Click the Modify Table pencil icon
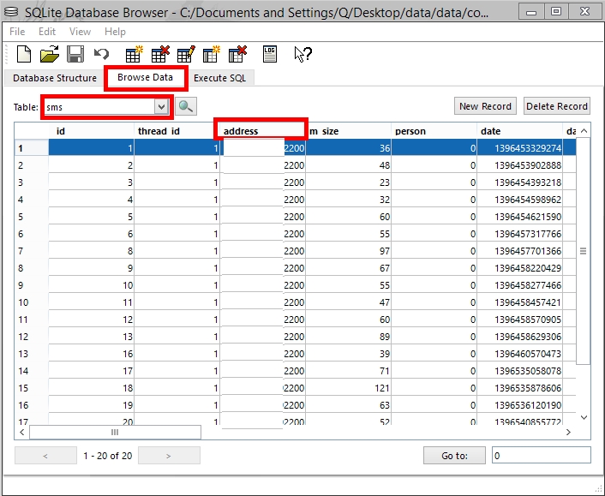The width and height of the screenshot is (605, 496). tap(186, 54)
